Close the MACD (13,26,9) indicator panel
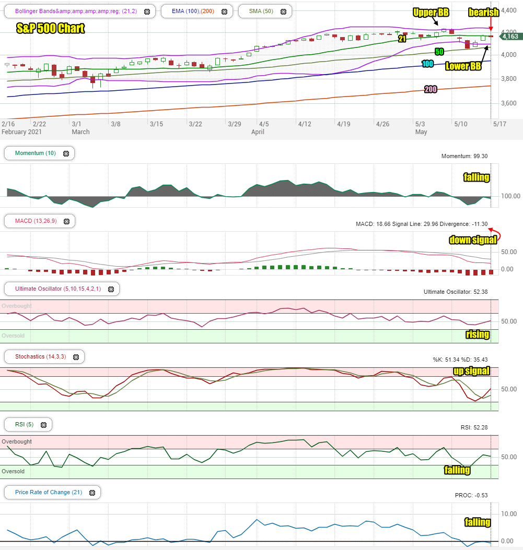 [x=67, y=221]
